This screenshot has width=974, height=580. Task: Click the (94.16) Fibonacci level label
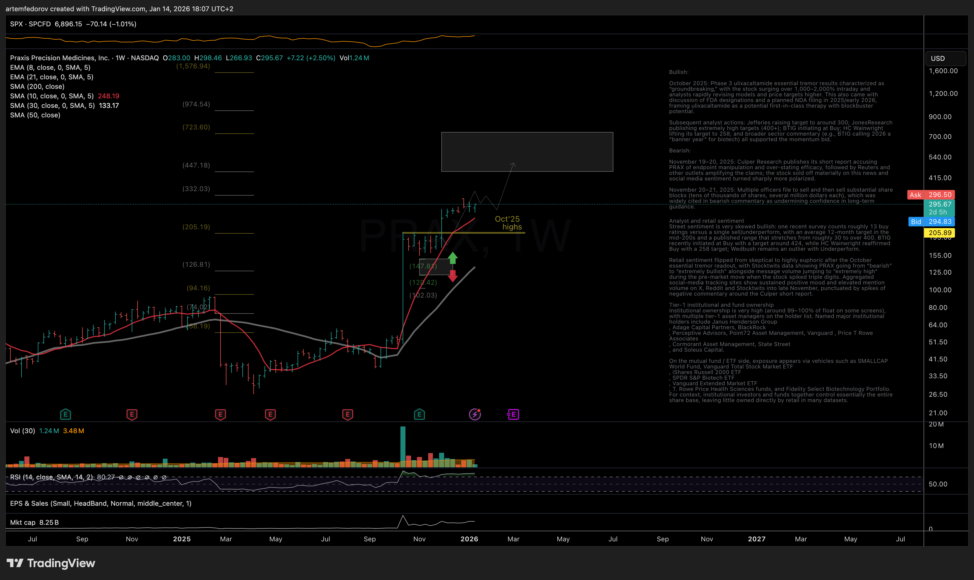point(198,288)
